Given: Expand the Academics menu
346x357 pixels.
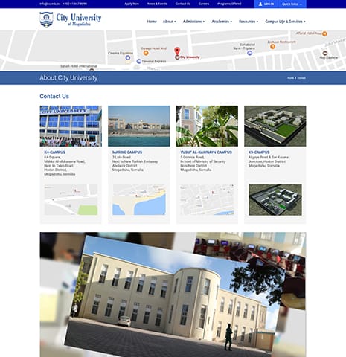Looking at the screenshot, I should click(222, 22).
